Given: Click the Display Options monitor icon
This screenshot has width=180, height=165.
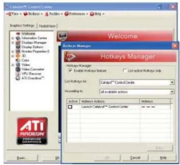Looking at the screenshot, I should (x=18, y=47).
